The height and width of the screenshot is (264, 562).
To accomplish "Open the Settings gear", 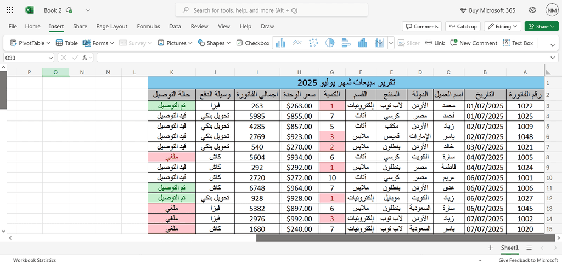I will pos(532,10).
